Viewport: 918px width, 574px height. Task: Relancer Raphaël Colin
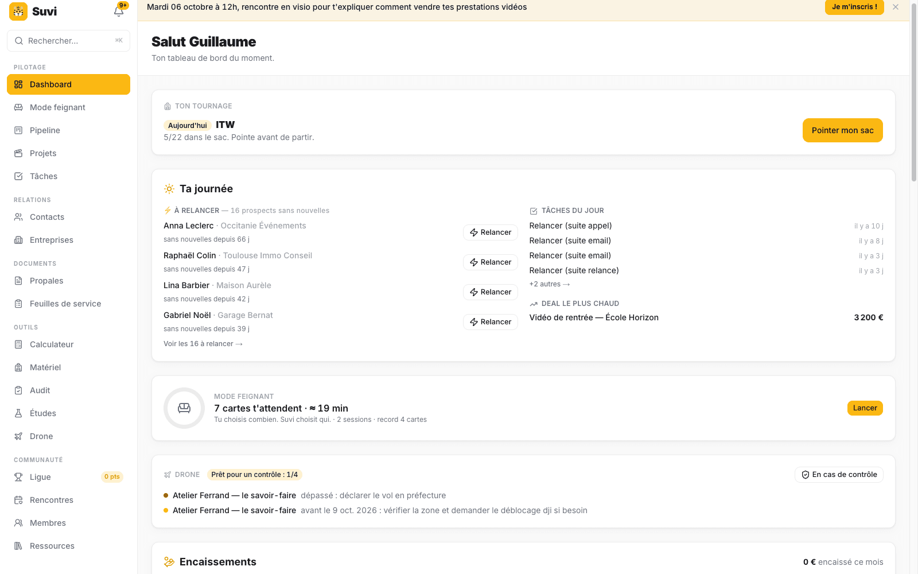click(491, 262)
